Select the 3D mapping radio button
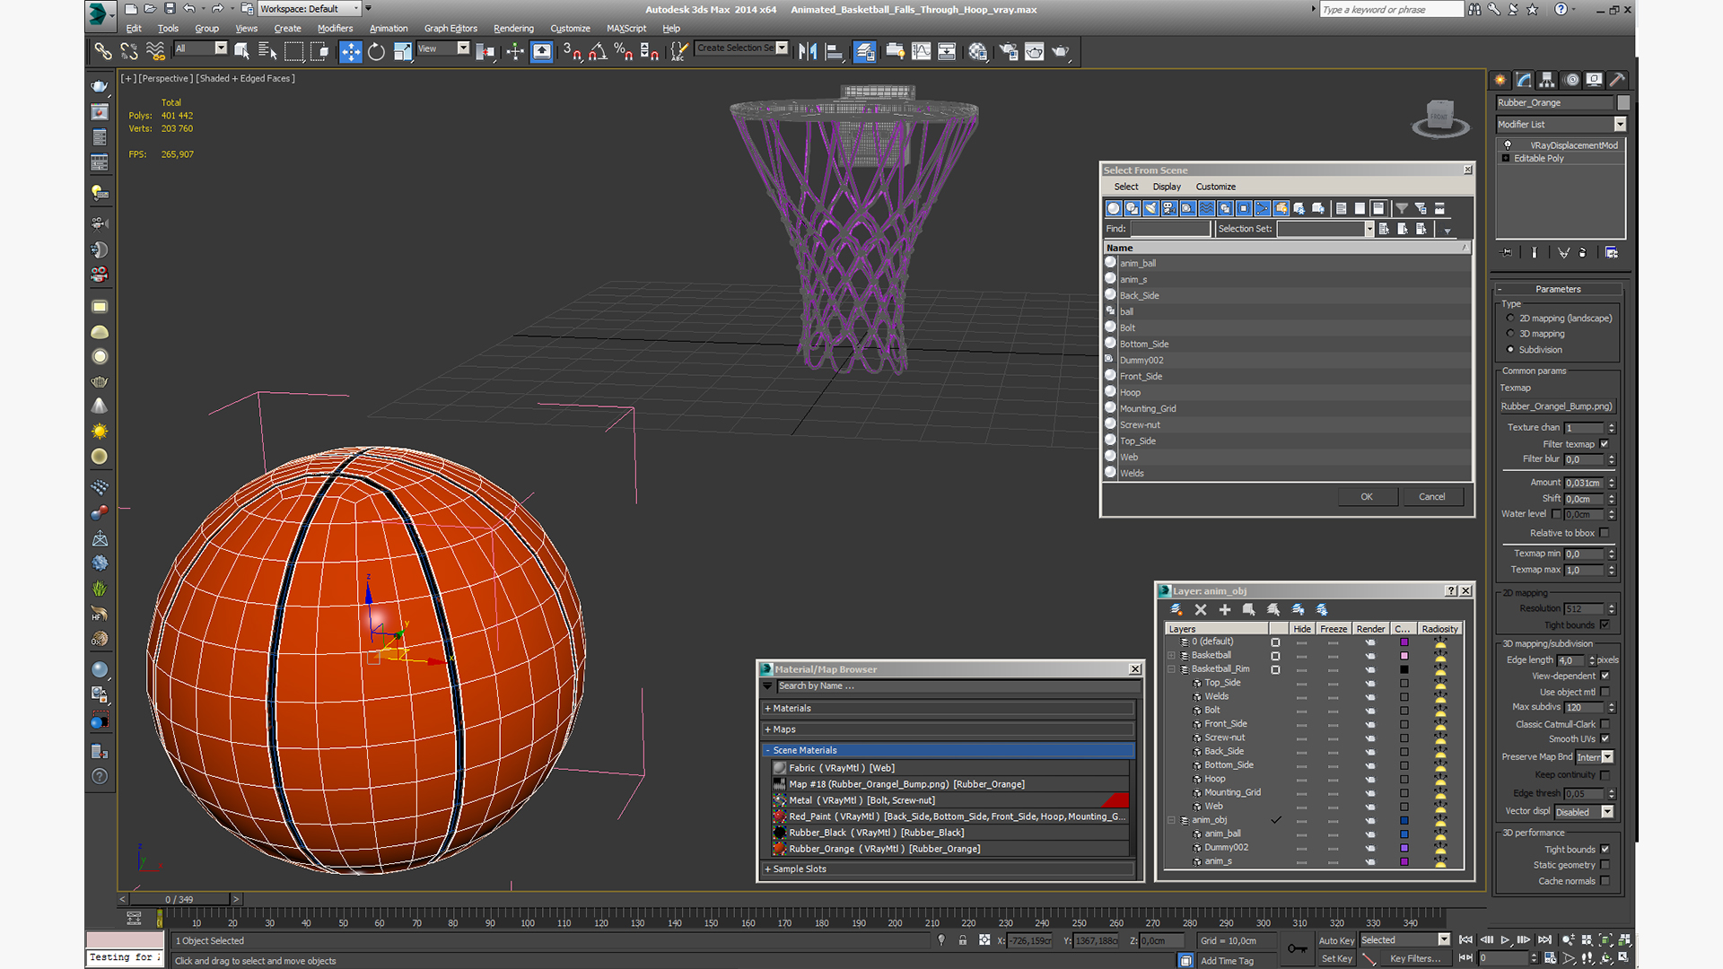The width and height of the screenshot is (1723, 969). [x=1510, y=334]
